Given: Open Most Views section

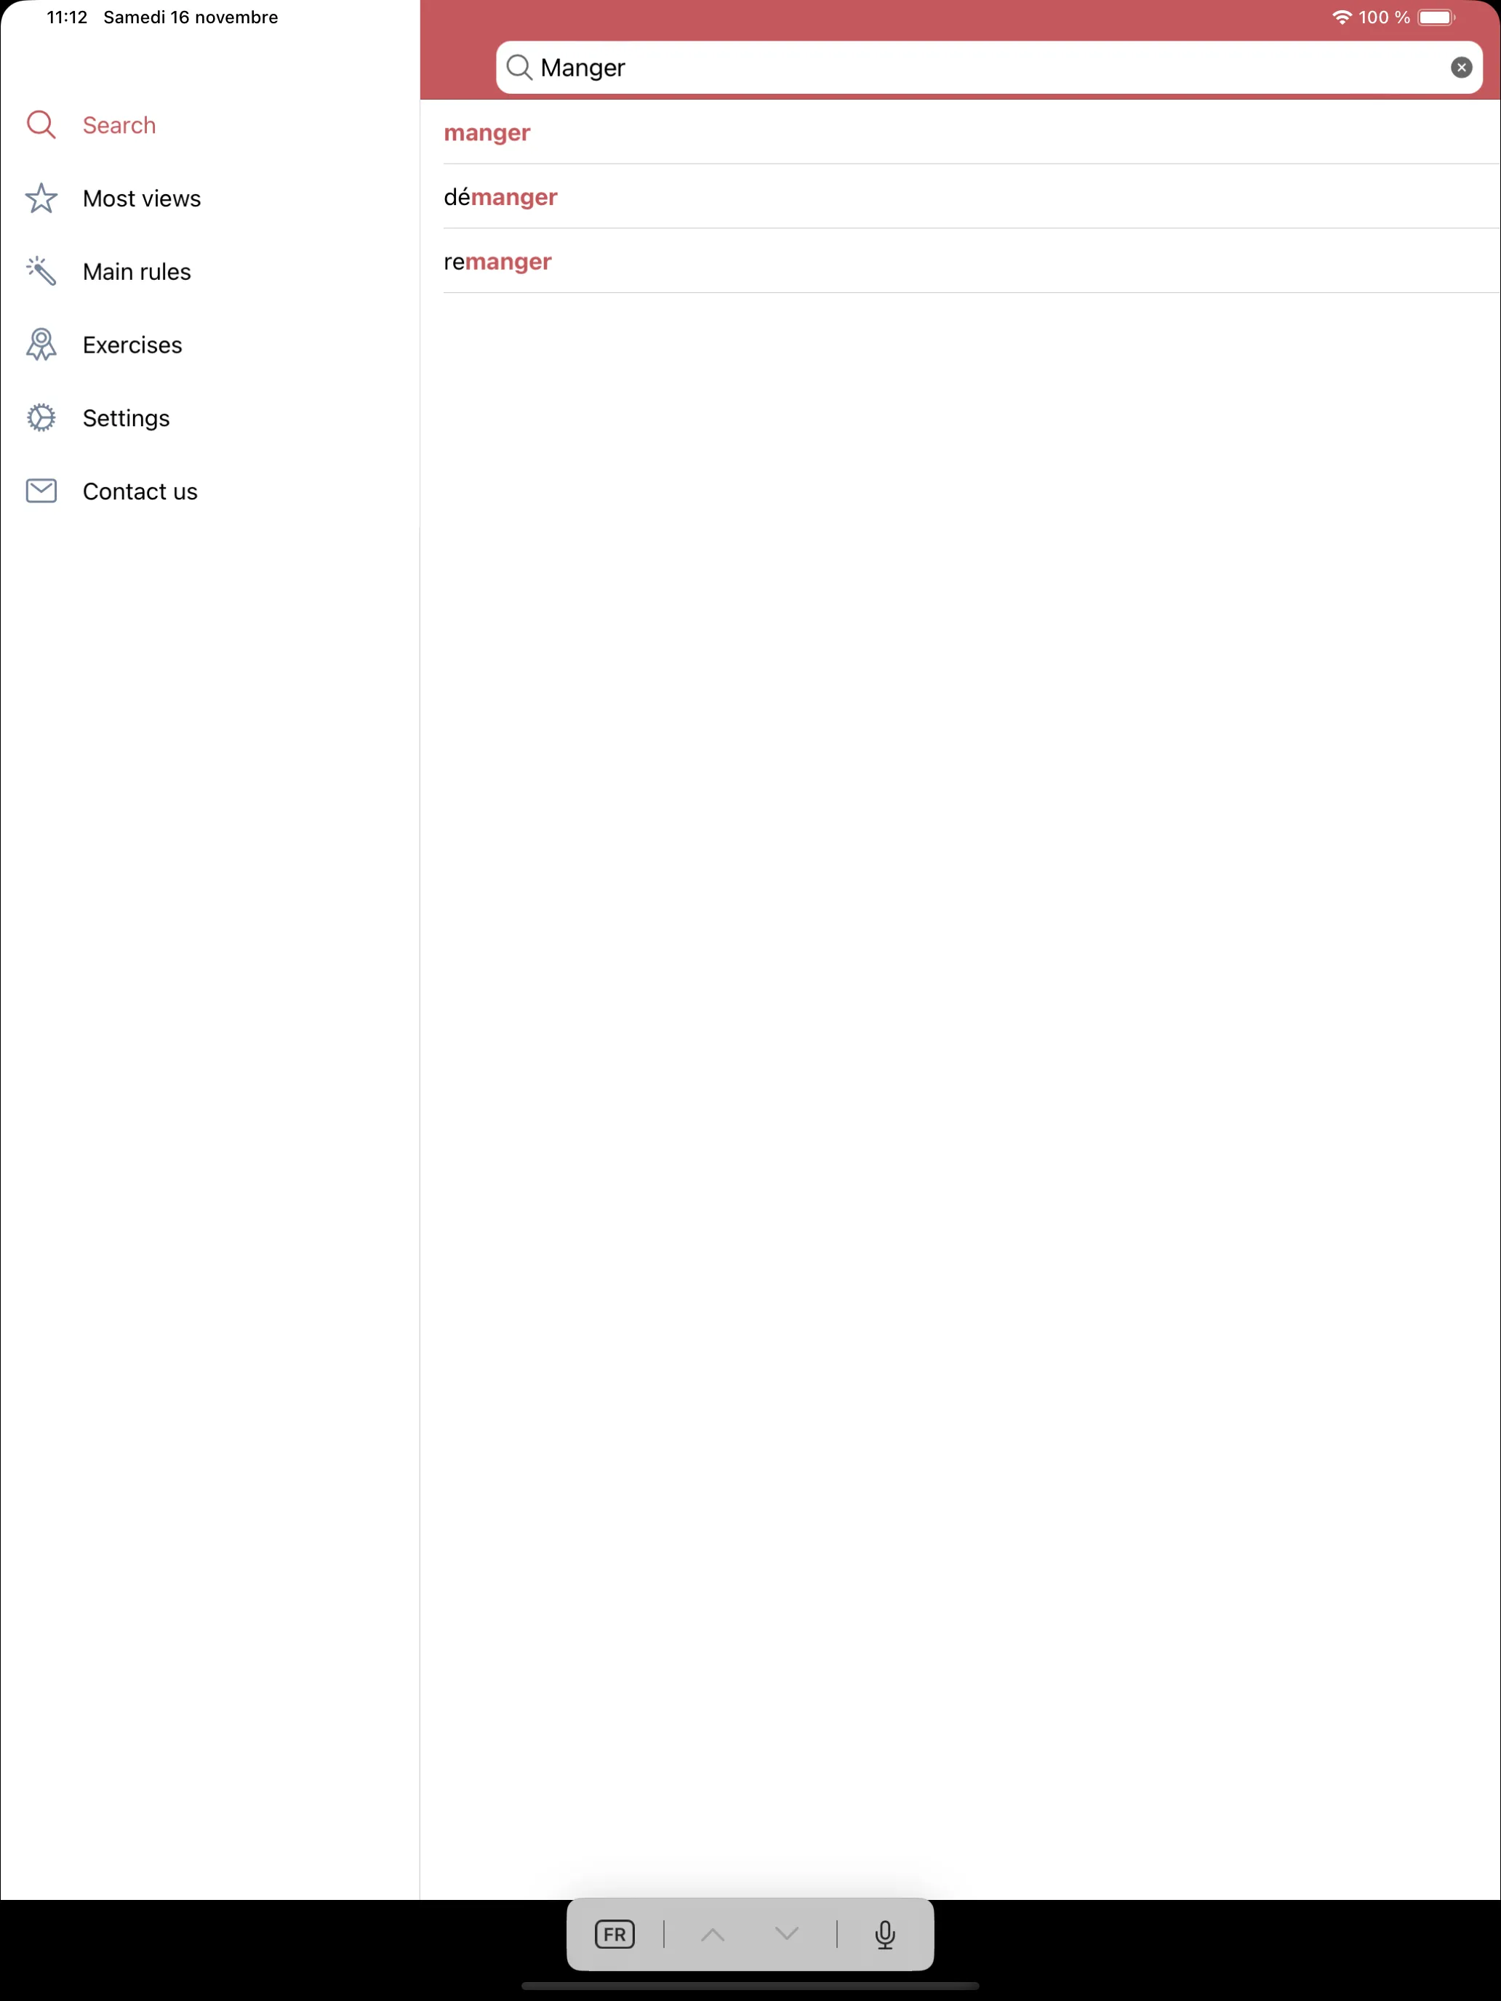Looking at the screenshot, I should coord(140,199).
